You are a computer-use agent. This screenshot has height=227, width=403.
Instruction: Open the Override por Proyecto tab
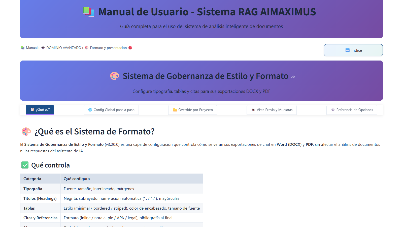tap(193, 110)
